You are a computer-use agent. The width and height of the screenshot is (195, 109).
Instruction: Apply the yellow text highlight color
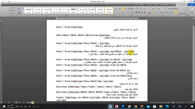click(154, 12)
